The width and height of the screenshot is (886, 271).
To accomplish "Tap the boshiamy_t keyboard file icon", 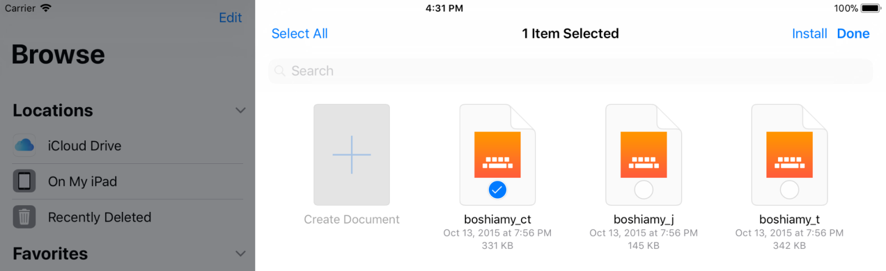I will (x=789, y=155).
